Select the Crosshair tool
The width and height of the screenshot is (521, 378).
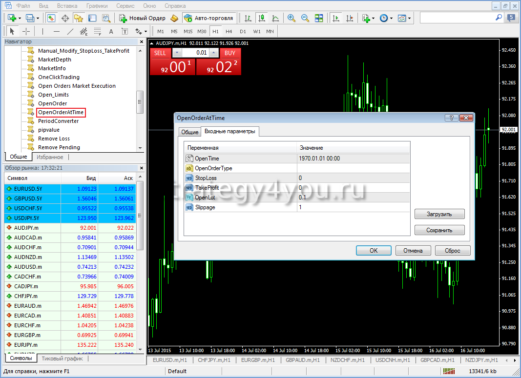tap(26, 32)
